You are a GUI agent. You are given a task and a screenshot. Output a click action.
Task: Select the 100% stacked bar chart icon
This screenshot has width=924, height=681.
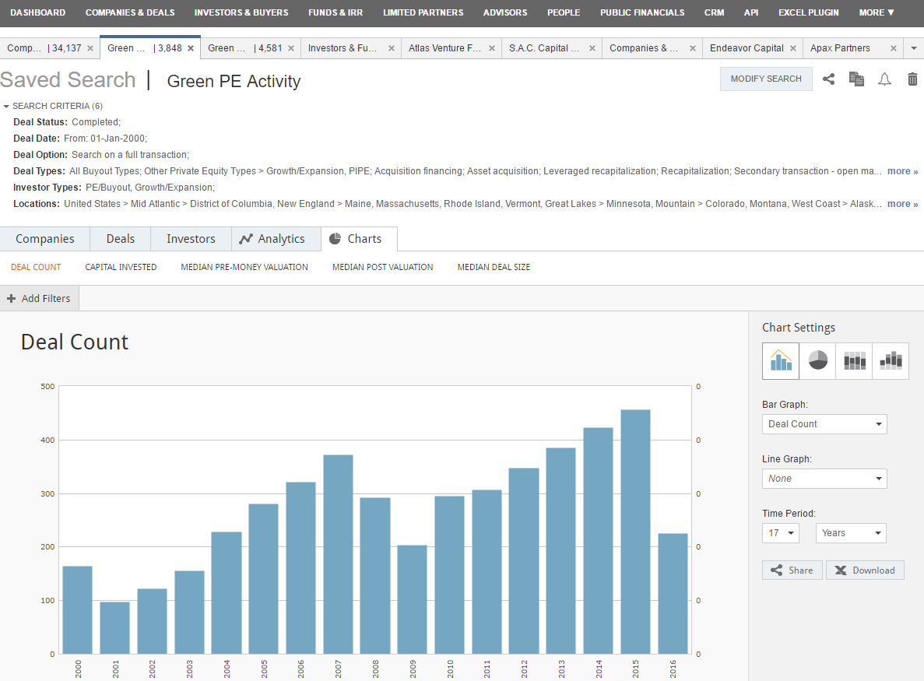coord(854,360)
